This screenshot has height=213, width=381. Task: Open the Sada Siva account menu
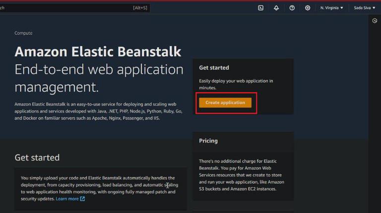click(x=365, y=8)
